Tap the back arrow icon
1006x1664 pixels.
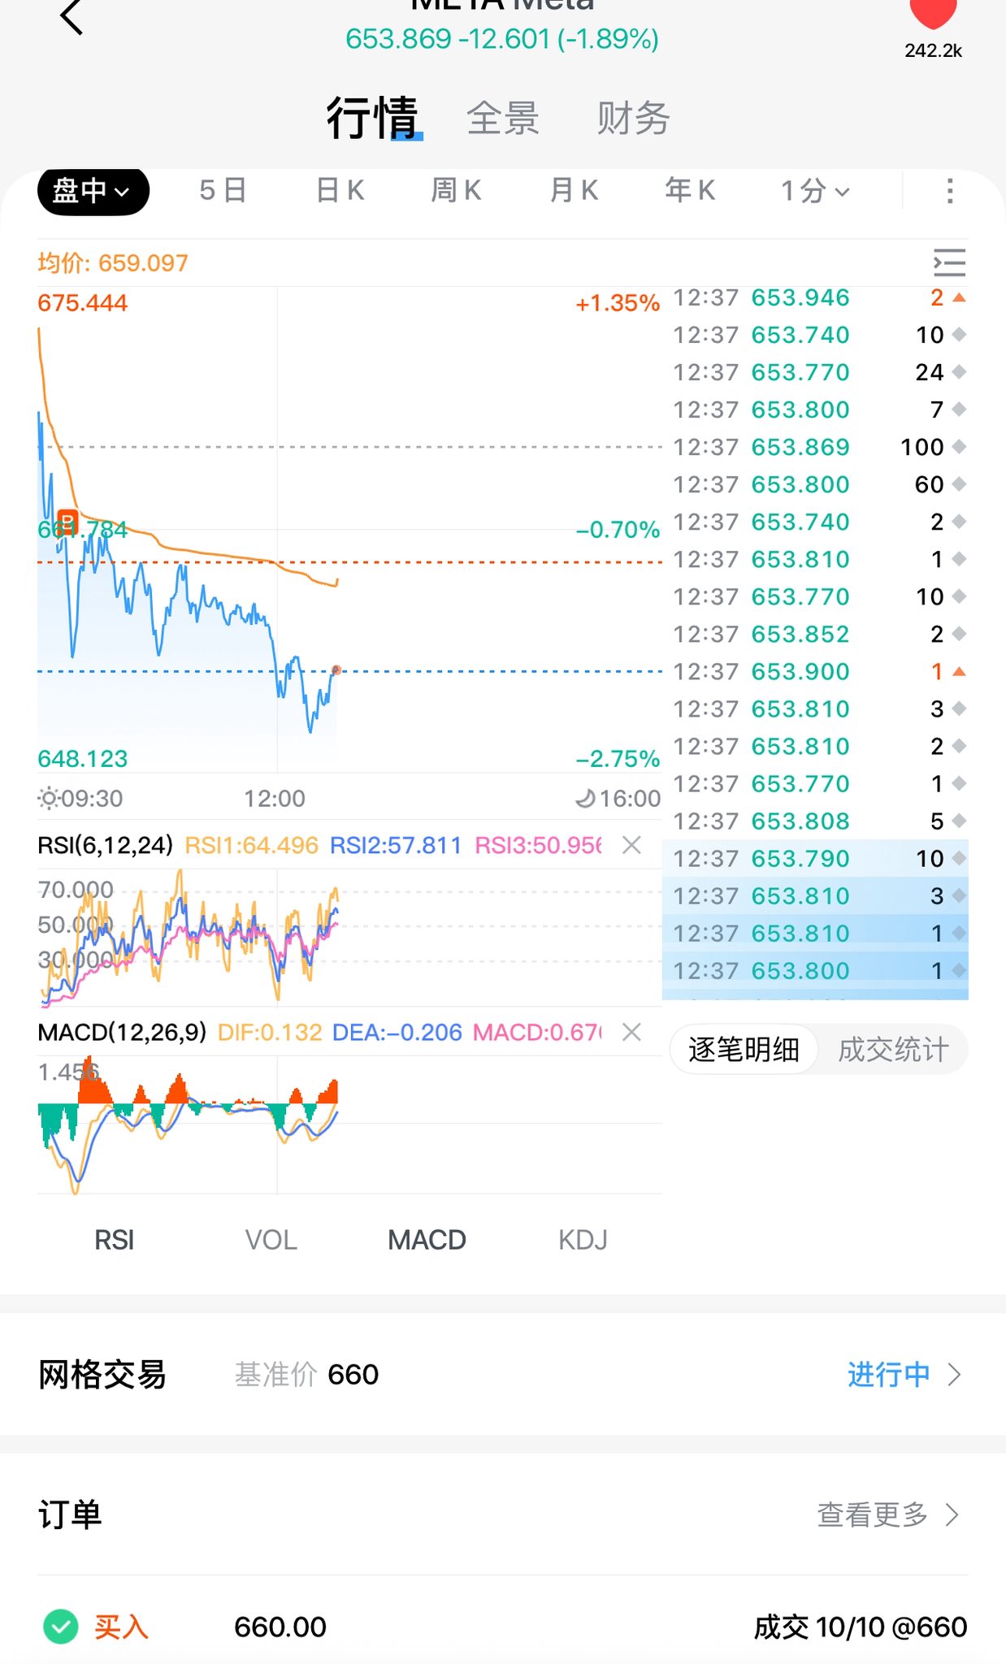click(x=72, y=16)
